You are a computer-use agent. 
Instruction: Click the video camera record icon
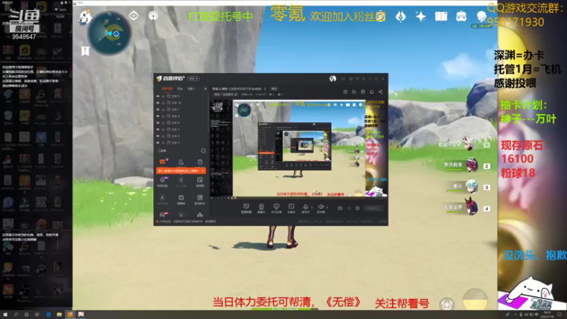(340, 208)
